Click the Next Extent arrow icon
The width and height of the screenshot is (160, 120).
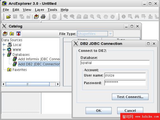coord(72,17)
